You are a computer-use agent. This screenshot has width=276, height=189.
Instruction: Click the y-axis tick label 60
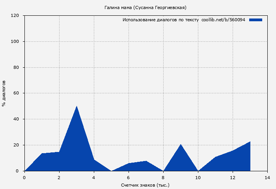point(16,93)
